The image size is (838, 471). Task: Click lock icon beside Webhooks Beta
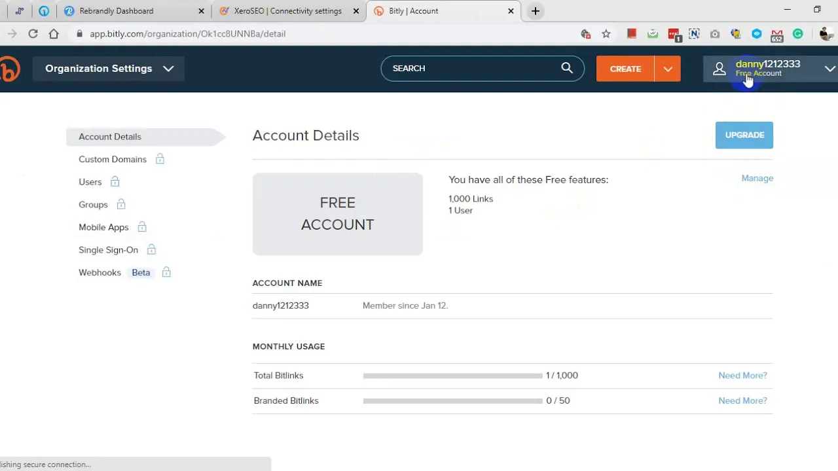point(166,272)
